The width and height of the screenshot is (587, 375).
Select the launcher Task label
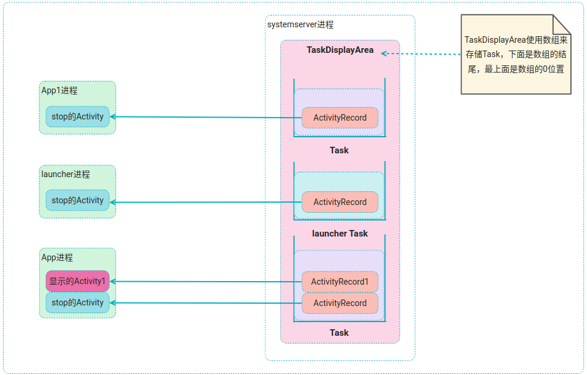click(x=340, y=234)
